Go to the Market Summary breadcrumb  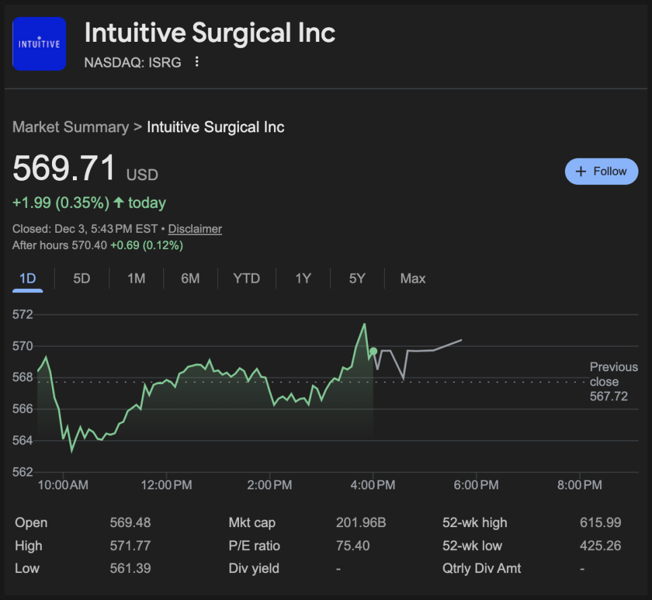click(70, 127)
